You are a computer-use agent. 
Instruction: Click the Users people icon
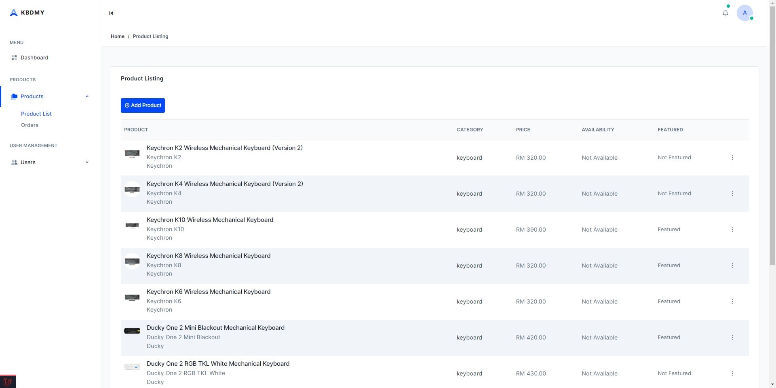pyautogui.click(x=14, y=162)
